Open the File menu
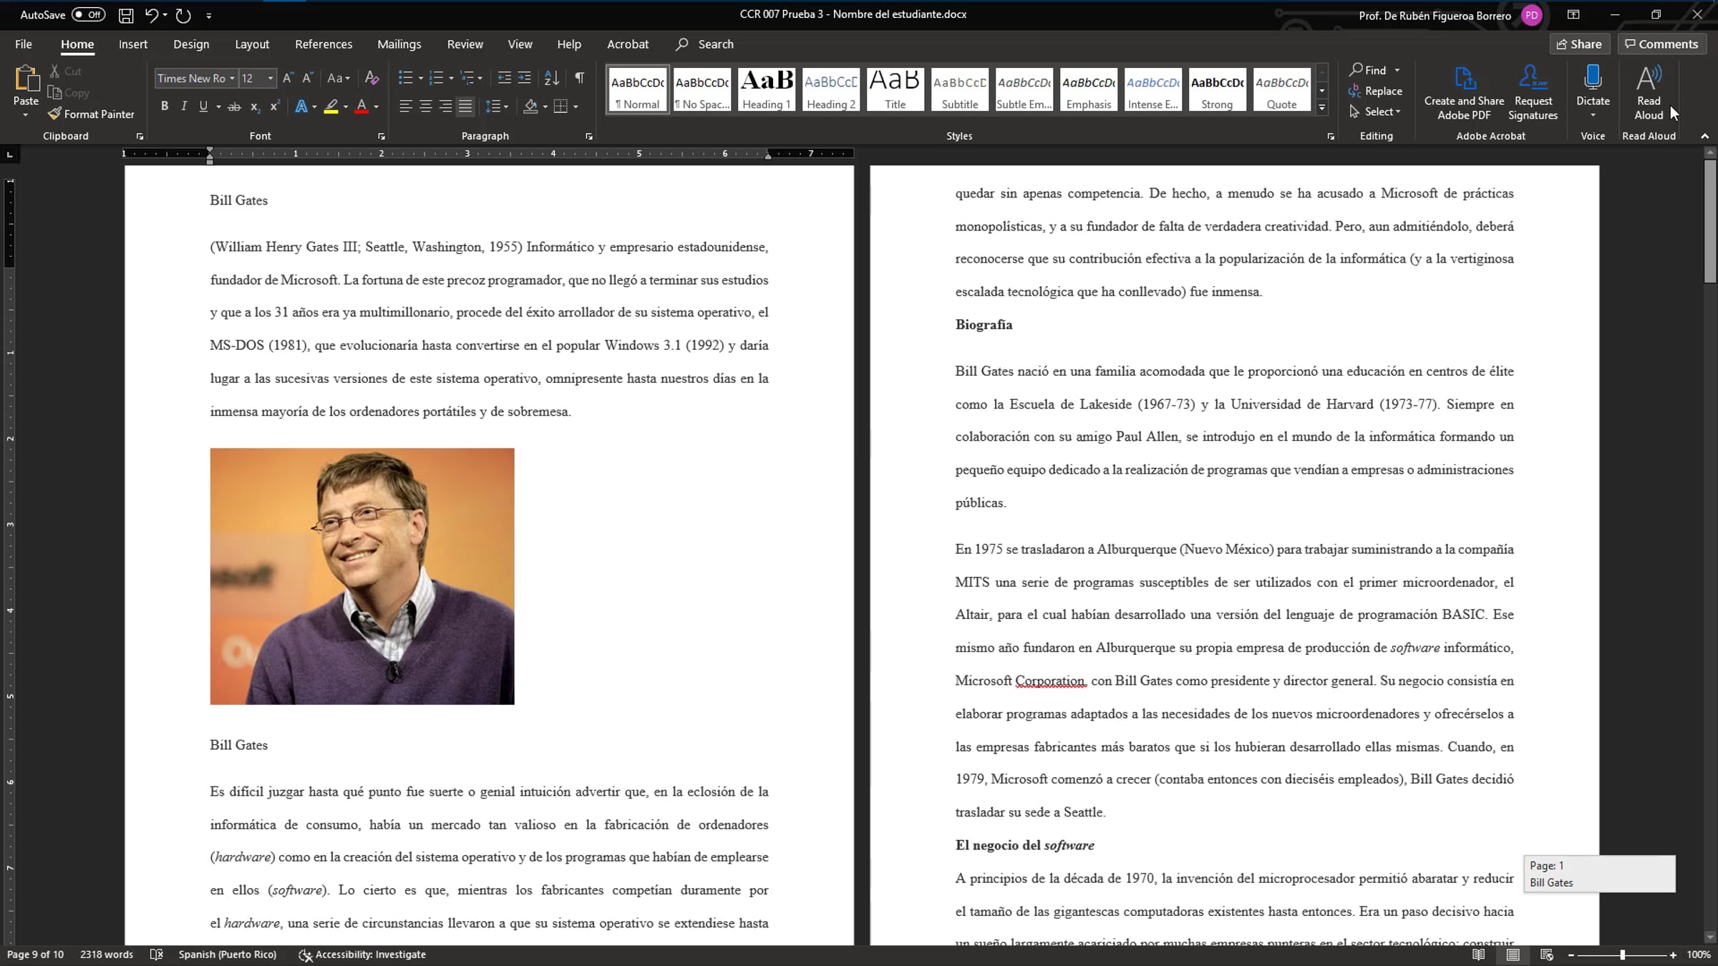The image size is (1718, 966). pos(24,44)
